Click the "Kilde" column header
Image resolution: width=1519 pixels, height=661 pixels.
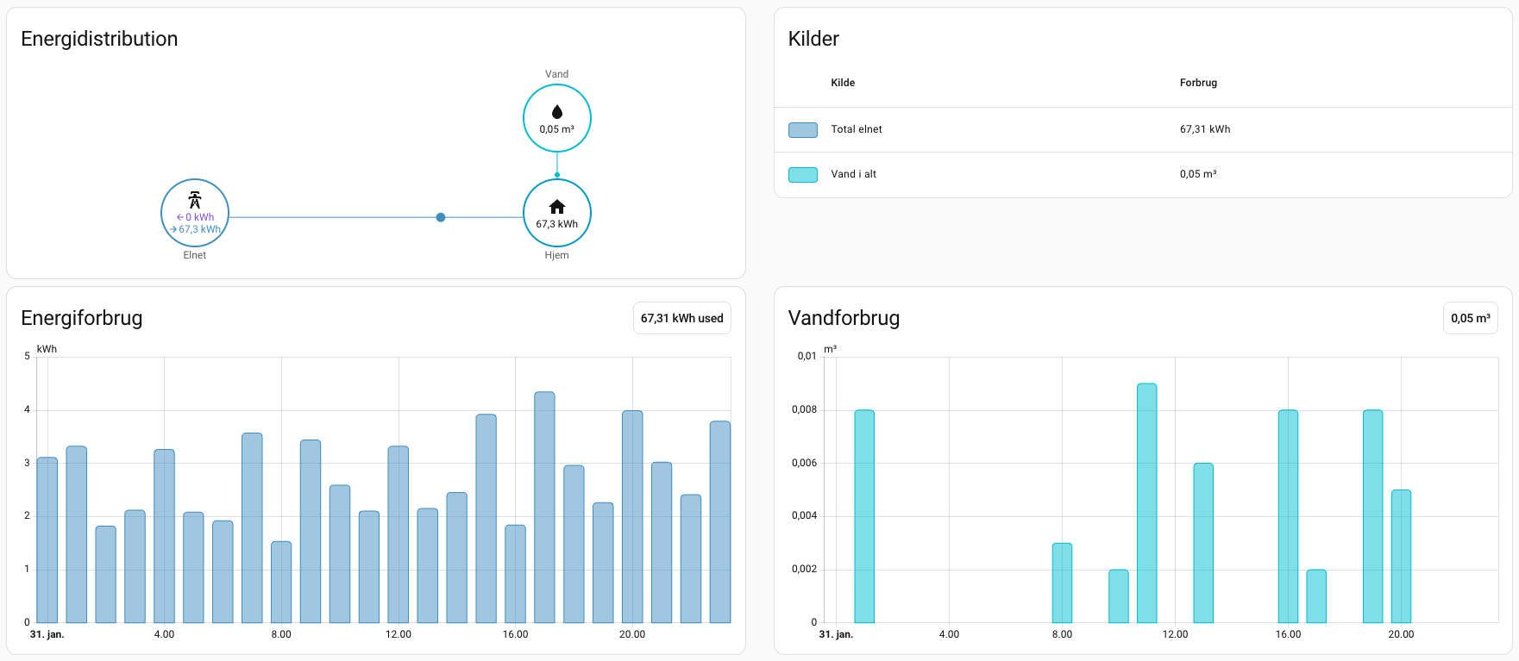pos(843,83)
